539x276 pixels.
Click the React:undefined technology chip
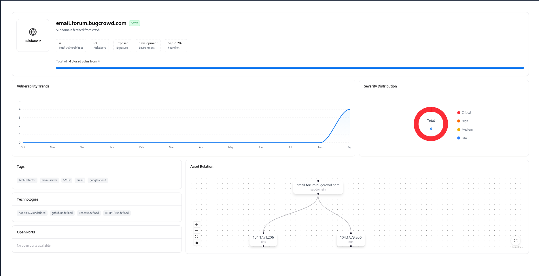[x=89, y=213]
